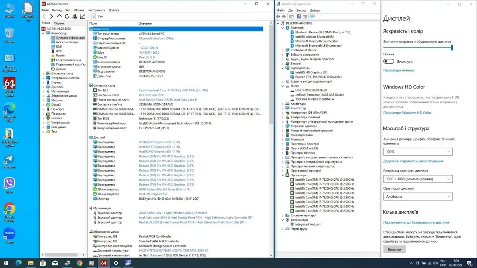The width and height of the screenshot is (477, 268).
Task: Open display orientation dropdown
Action: pyautogui.click(x=418, y=197)
